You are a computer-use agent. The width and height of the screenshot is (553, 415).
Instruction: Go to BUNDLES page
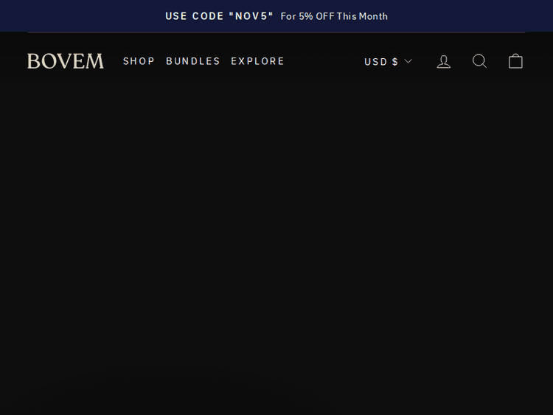tap(193, 61)
